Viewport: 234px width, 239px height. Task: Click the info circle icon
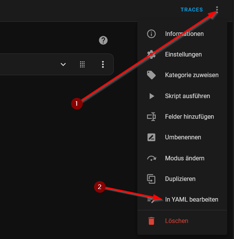click(151, 34)
